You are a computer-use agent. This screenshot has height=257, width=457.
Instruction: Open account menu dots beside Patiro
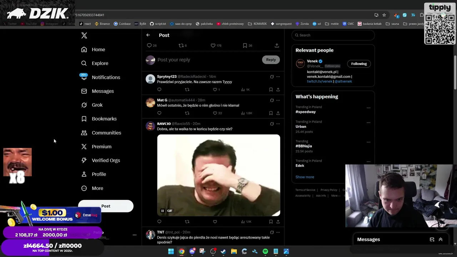[135, 235]
